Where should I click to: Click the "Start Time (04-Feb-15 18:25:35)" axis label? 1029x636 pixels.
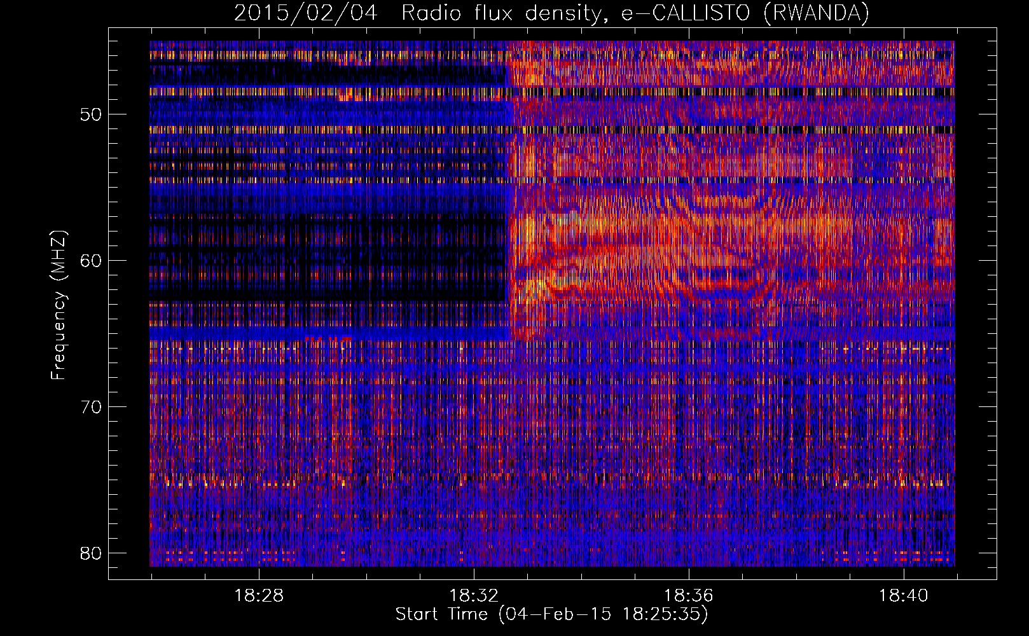[x=551, y=614]
